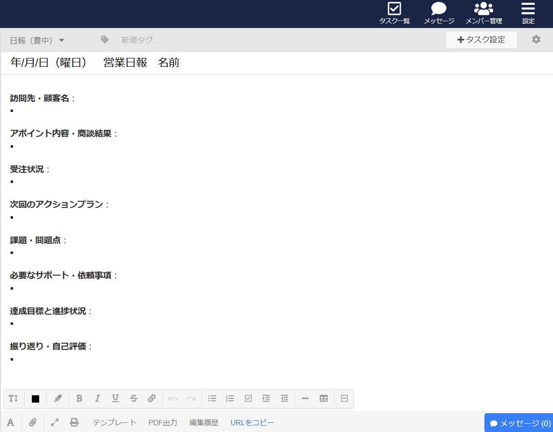Copy the page URL via URLをコピー
The image size is (553, 432).
(x=252, y=422)
